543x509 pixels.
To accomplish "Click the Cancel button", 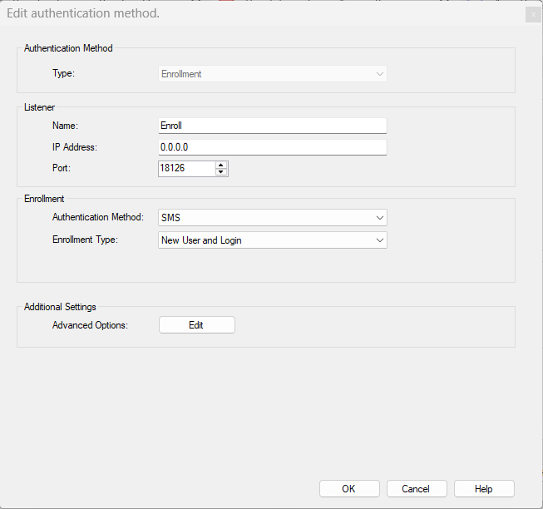I will (417, 488).
